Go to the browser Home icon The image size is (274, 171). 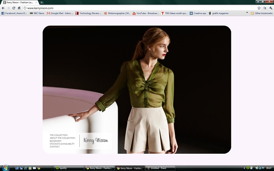click(x=19, y=8)
